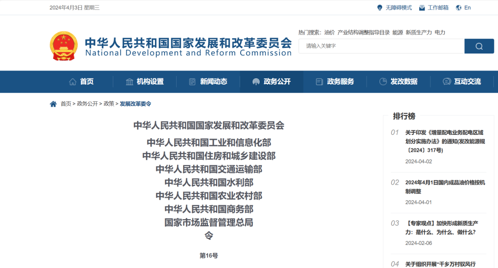
Task: Click the 热门搜索 label
Action: [310, 32]
